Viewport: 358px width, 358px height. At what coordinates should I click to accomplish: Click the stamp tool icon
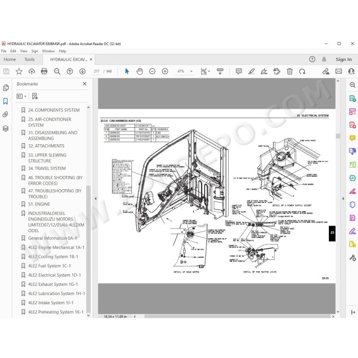[277, 72]
